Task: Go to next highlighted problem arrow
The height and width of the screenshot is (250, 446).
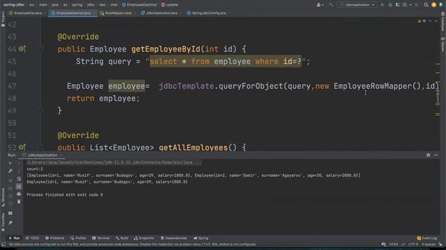Action: [x=436, y=21]
